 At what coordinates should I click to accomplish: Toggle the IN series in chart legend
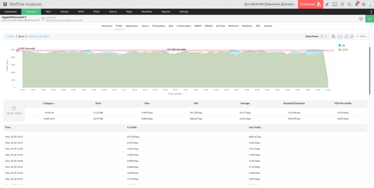click(x=342, y=45)
